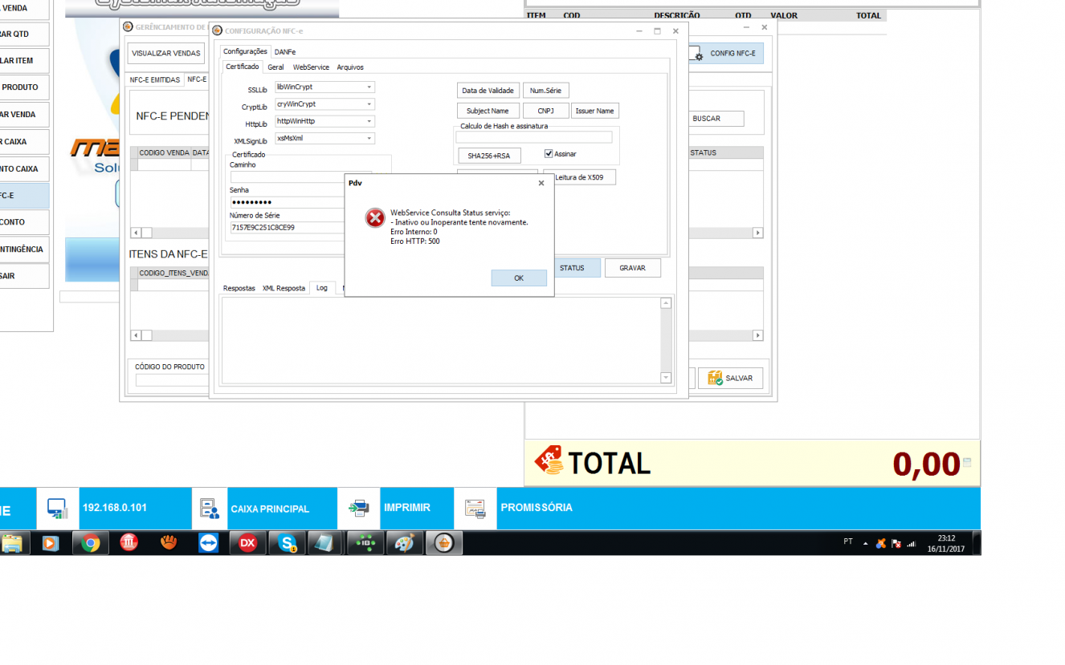This screenshot has height=665, width=1065.
Task: Open Google Chrome from the taskbar
Action: pos(91,543)
